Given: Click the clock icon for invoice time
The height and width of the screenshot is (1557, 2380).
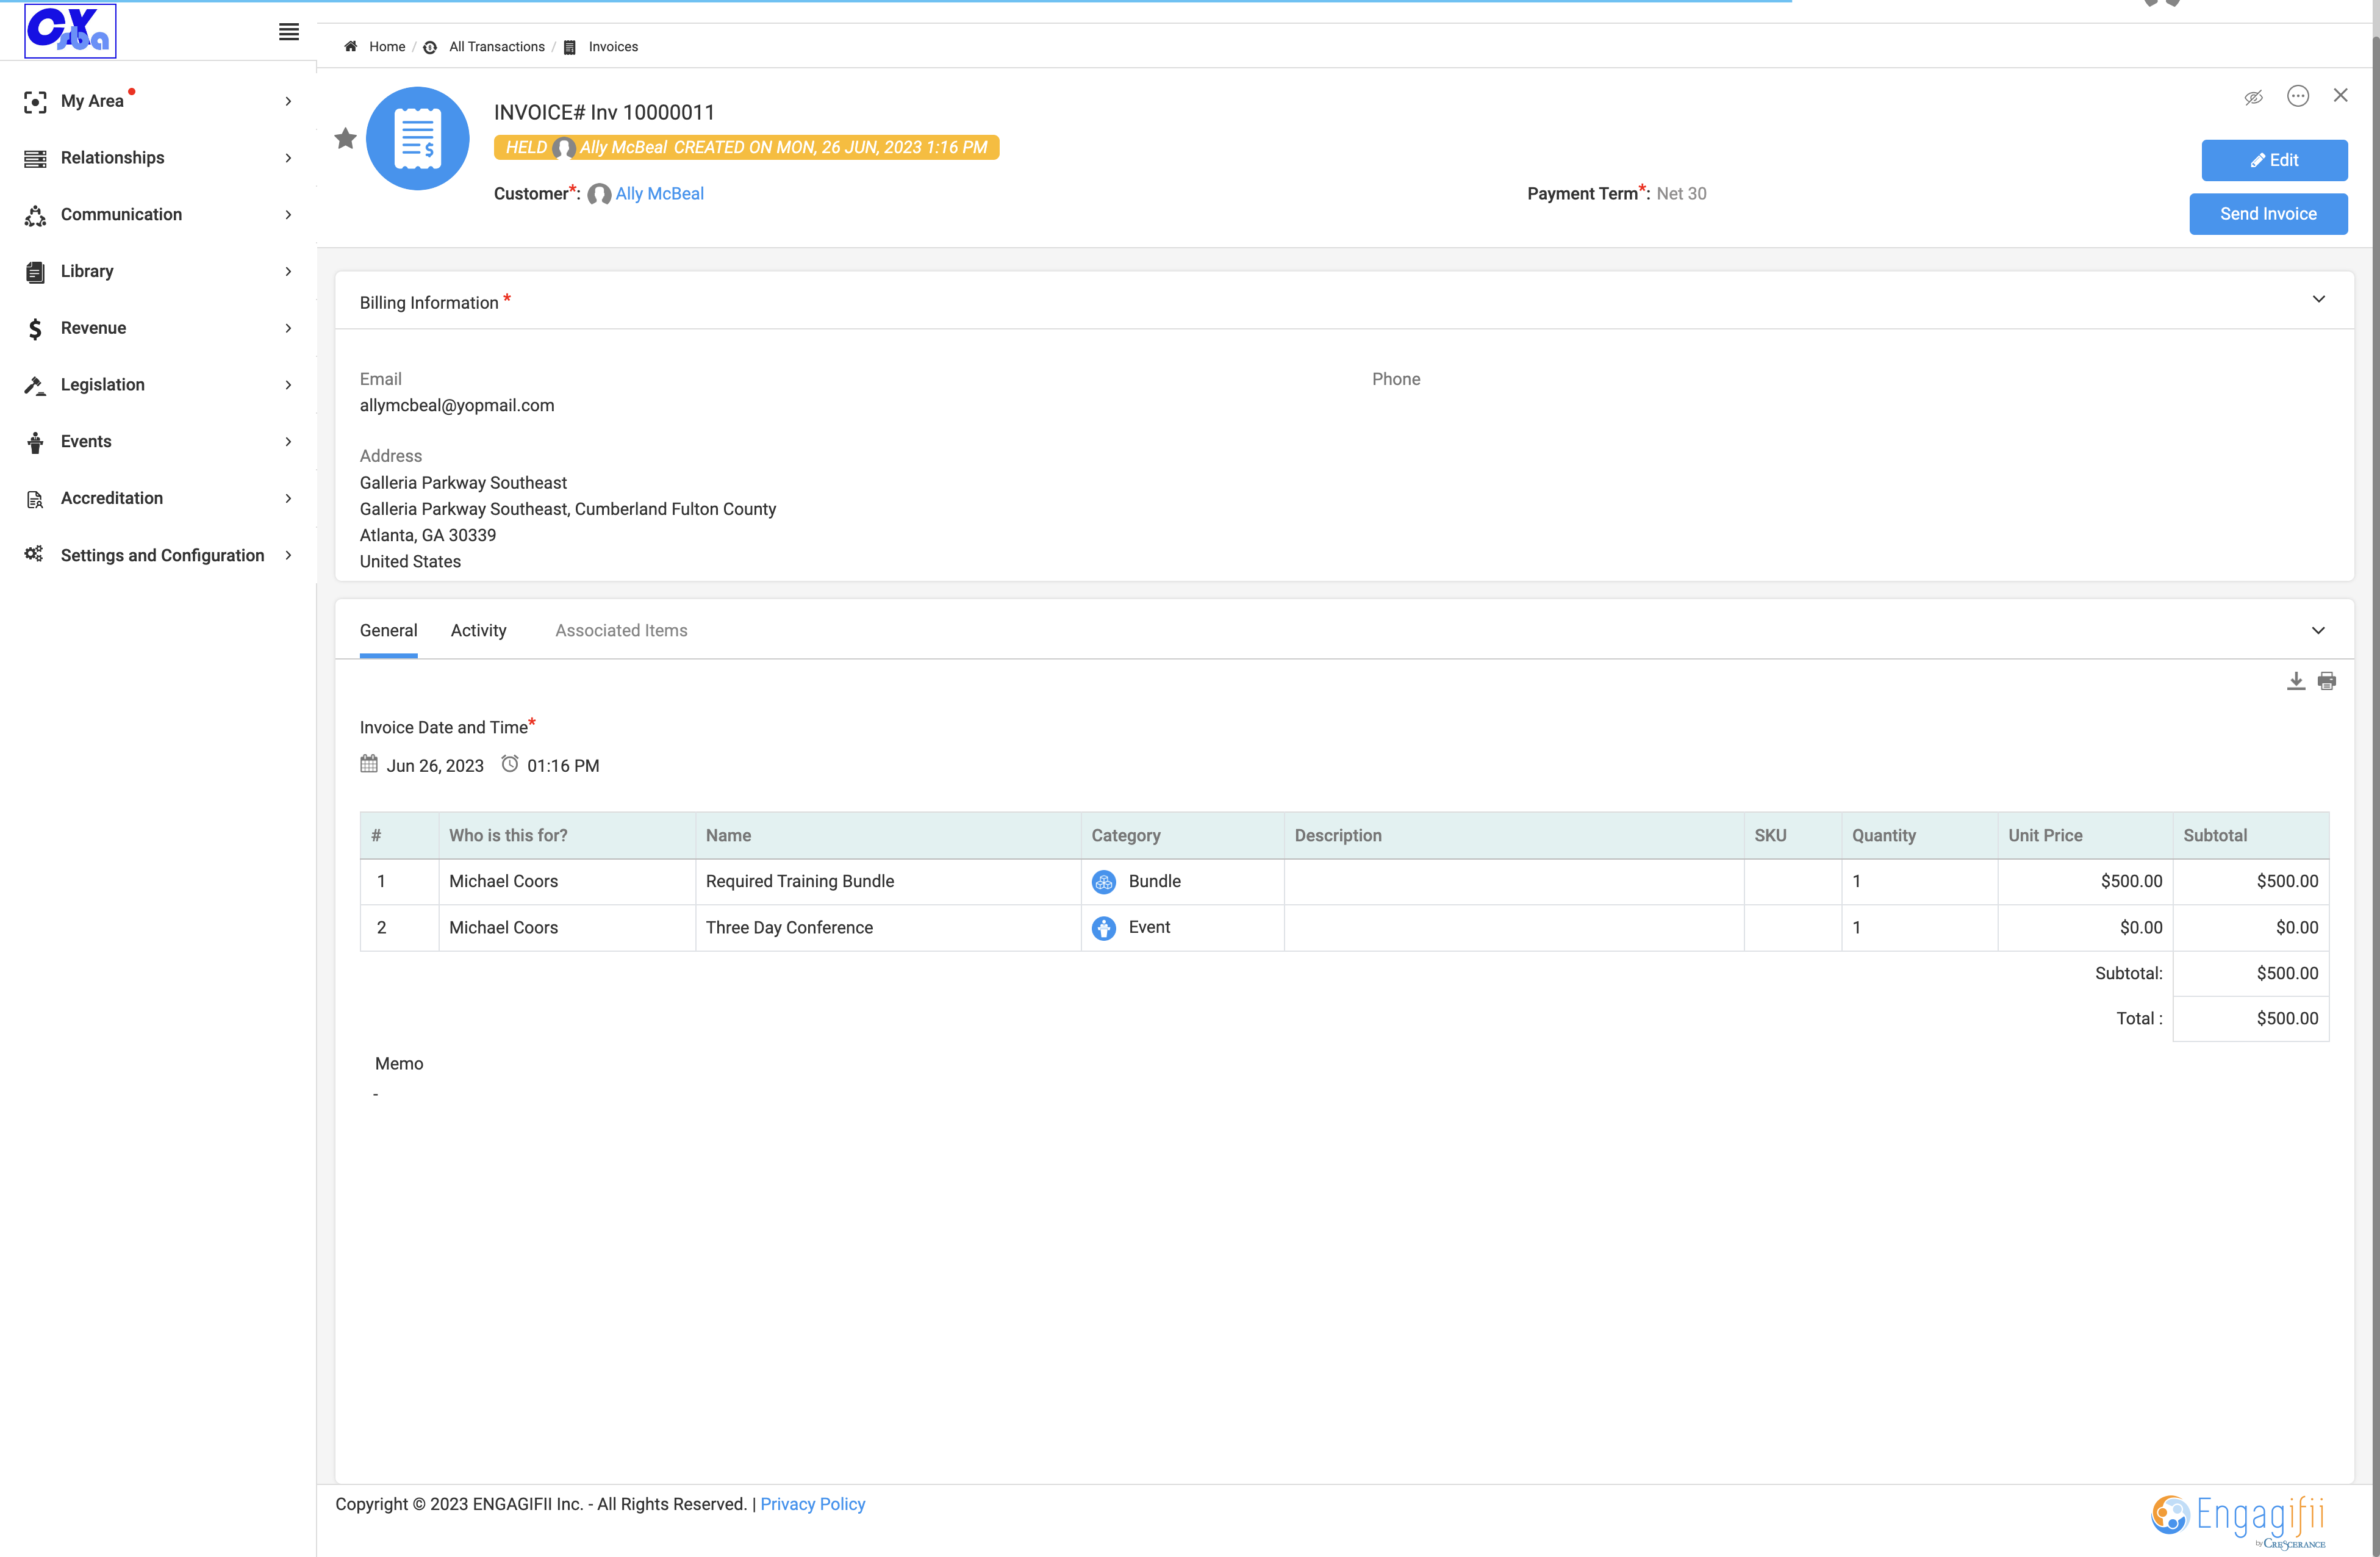Looking at the screenshot, I should pyautogui.click(x=510, y=764).
